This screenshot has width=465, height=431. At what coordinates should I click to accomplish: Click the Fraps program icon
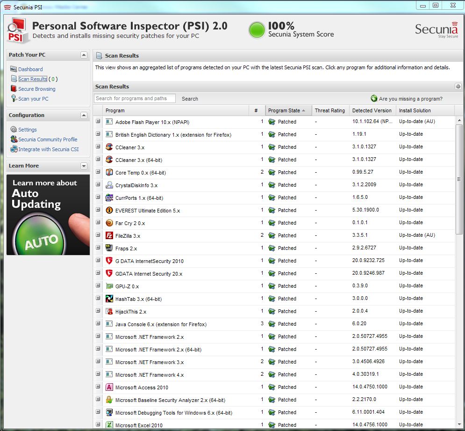(x=109, y=248)
